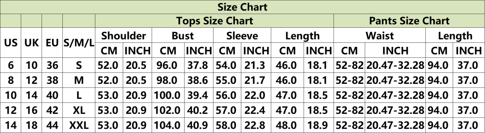Click the S/M/L column header
485x133 pixels.
click(x=79, y=43)
